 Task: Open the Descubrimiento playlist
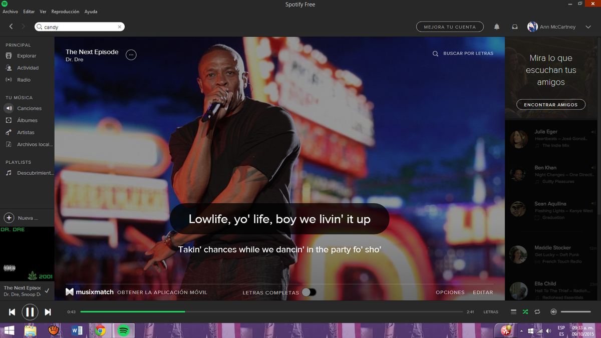pyautogui.click(x=35, y=173)
